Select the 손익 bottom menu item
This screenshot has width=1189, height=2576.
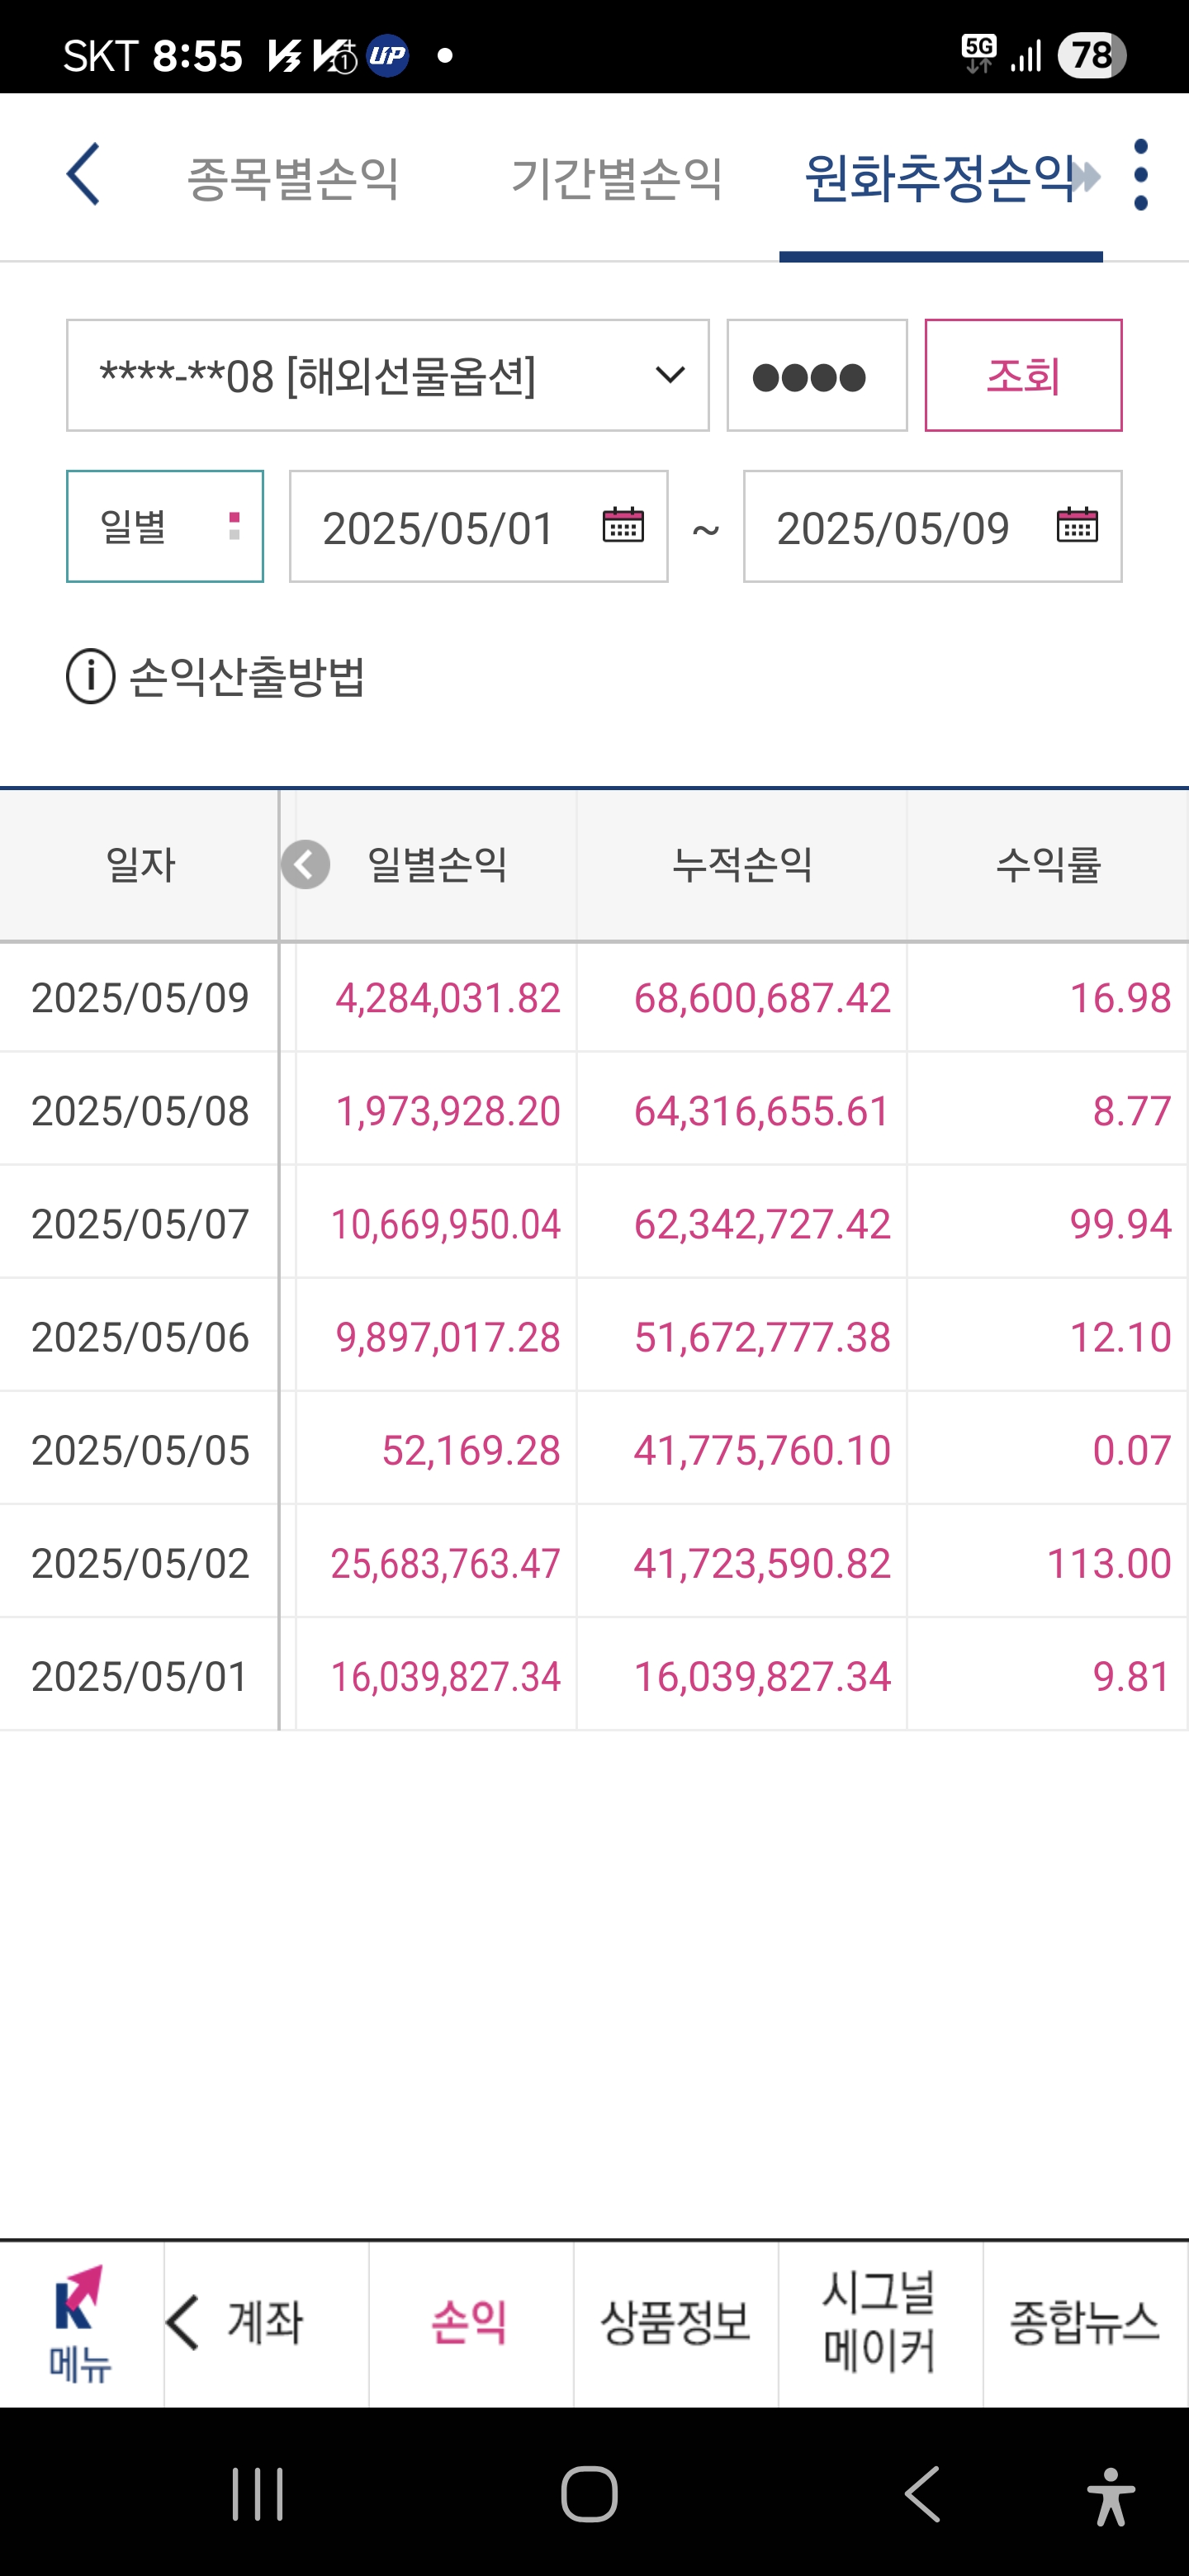click(470, 2323)
